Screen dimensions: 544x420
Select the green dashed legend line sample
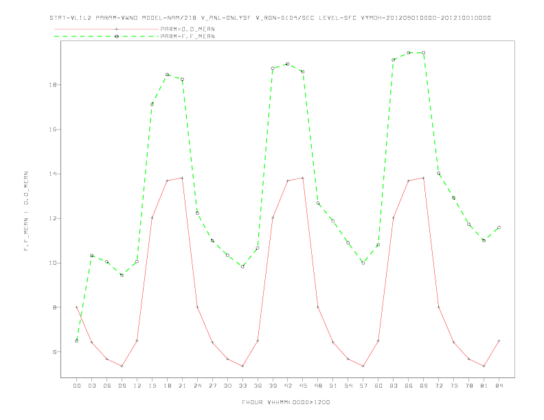pos(106,36)
